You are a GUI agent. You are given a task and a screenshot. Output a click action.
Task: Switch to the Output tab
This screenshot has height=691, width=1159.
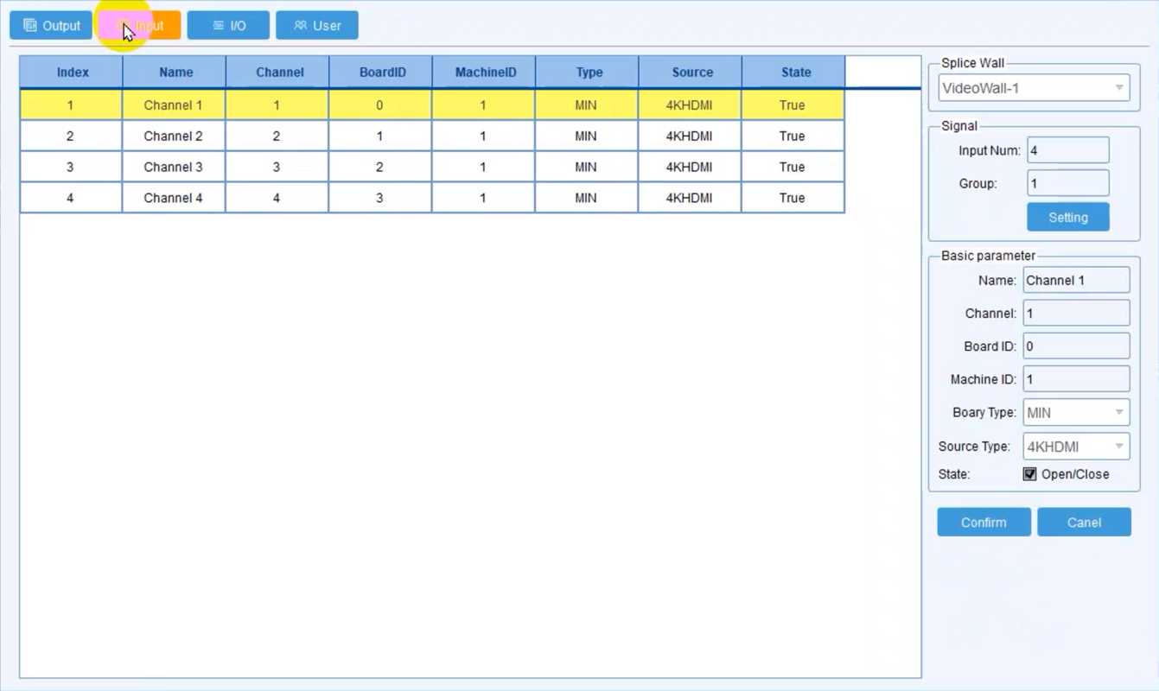[x=51, y=26]
